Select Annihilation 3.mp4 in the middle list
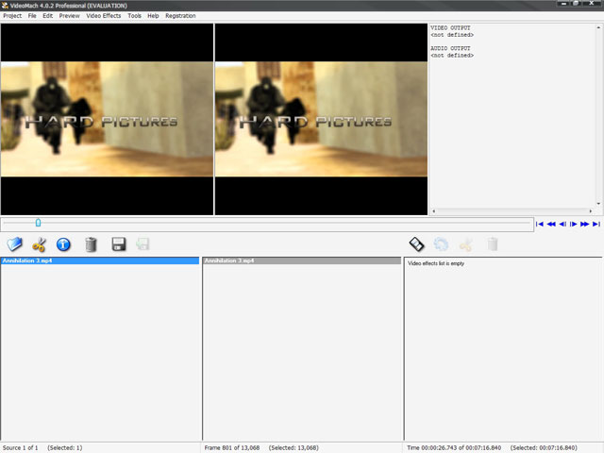Viewport: 604px width, 453px height. 302,260
